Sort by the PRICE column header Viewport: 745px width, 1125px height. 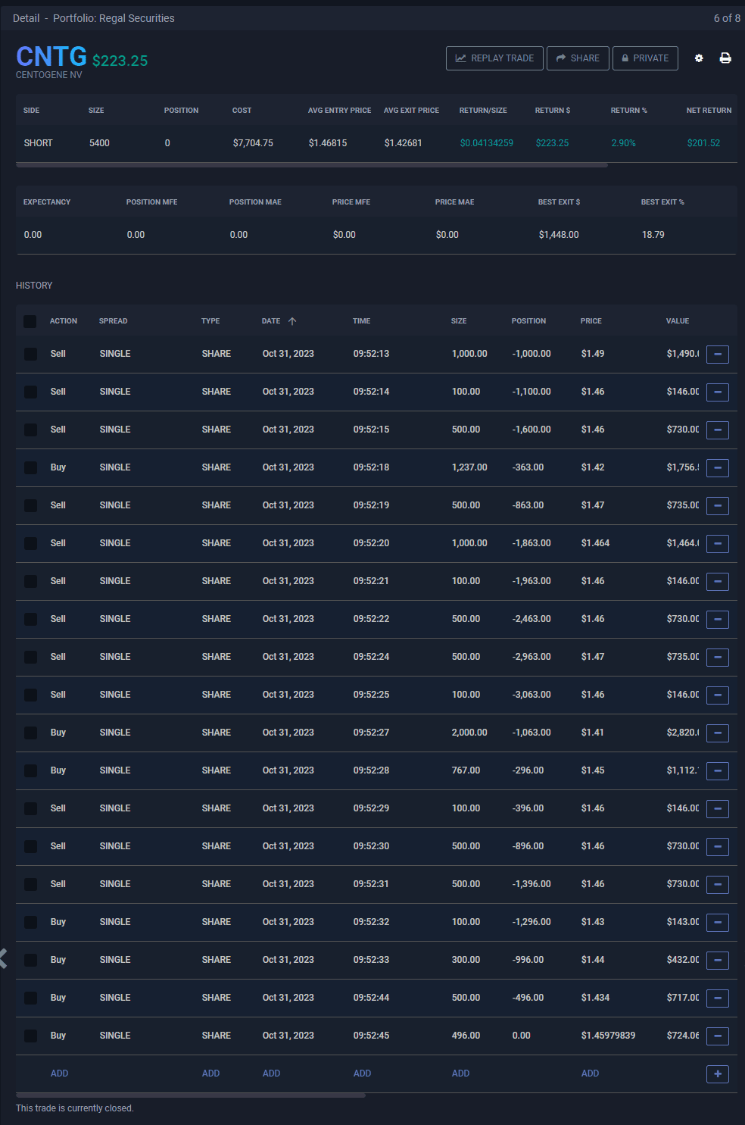point(591,321)
